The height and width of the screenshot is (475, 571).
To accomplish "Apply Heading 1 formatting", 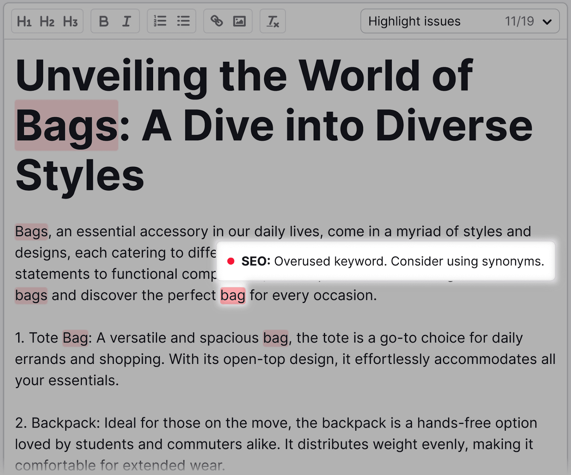I will [x=25, y=21].
